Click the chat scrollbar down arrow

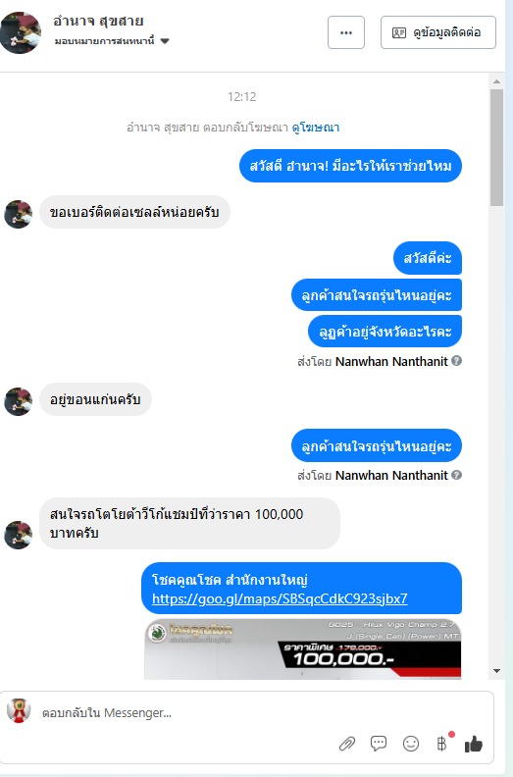point(496,671)
